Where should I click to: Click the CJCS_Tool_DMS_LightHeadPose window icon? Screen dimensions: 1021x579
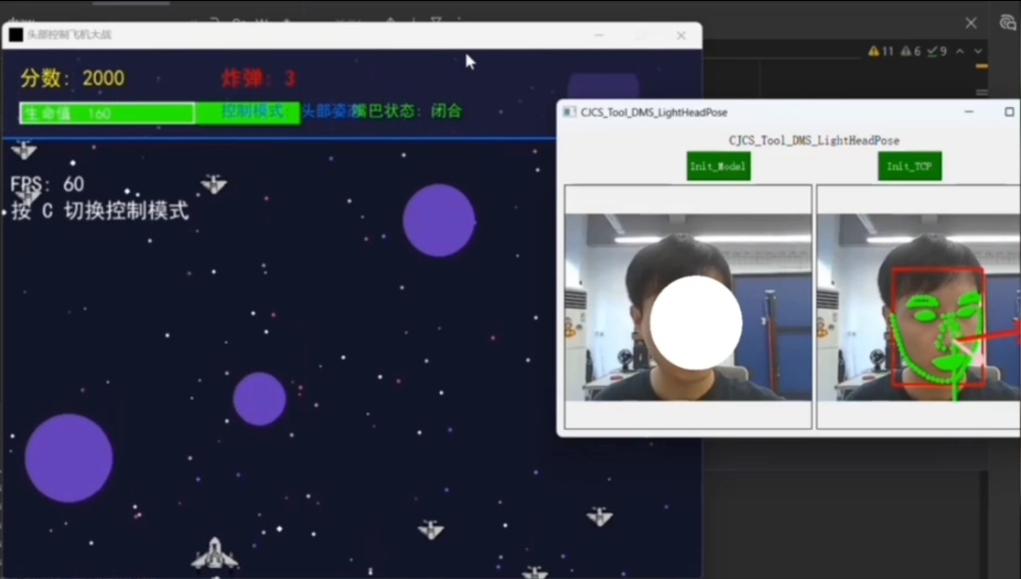[x=569, y=113]
